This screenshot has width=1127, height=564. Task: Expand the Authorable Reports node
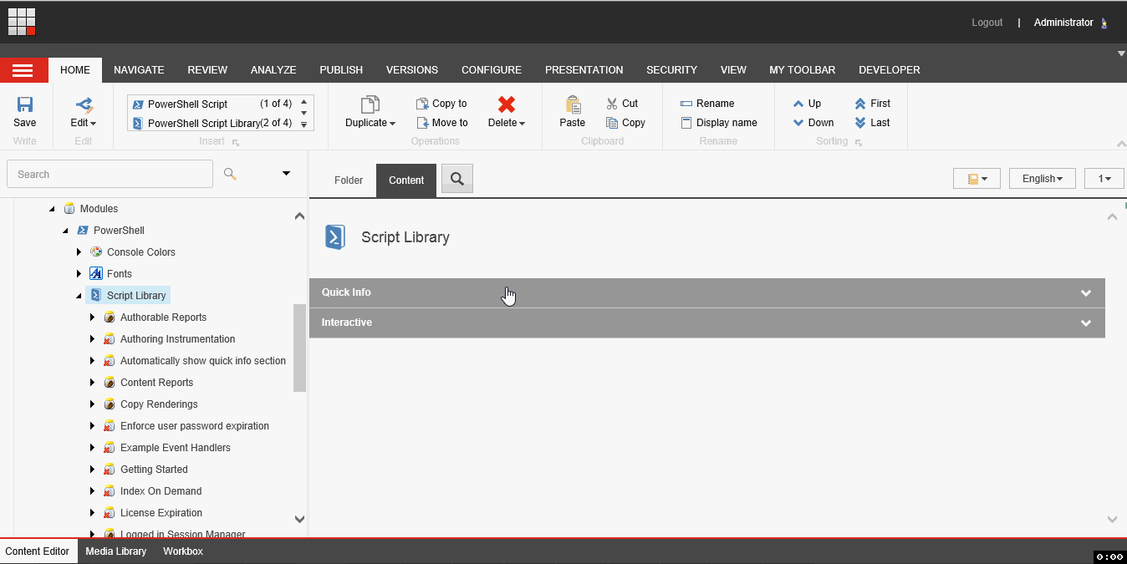click(x=92, y=318)
